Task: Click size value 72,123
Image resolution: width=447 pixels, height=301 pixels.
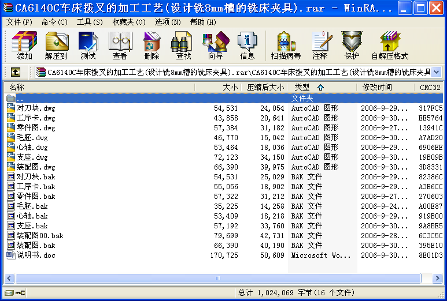Action: [226, 157]
